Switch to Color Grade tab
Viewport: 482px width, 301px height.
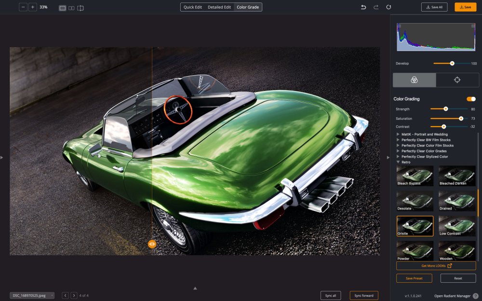click(248, 7)
